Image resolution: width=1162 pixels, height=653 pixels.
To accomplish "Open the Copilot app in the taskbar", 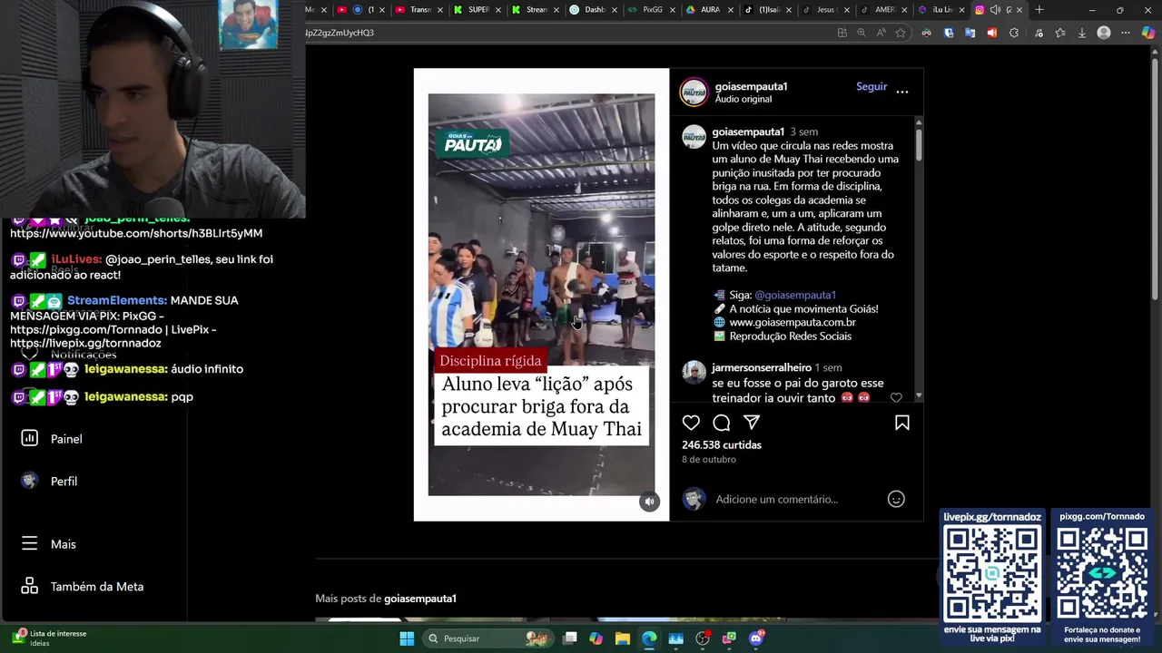I will coord(596,638).
